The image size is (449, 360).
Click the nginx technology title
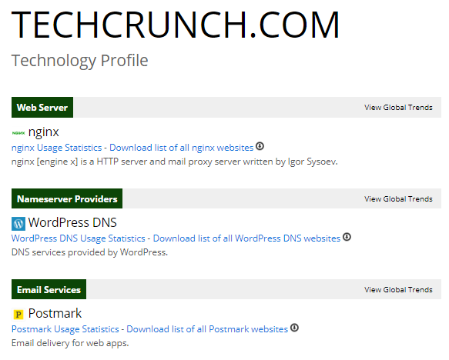click(44, 132)
